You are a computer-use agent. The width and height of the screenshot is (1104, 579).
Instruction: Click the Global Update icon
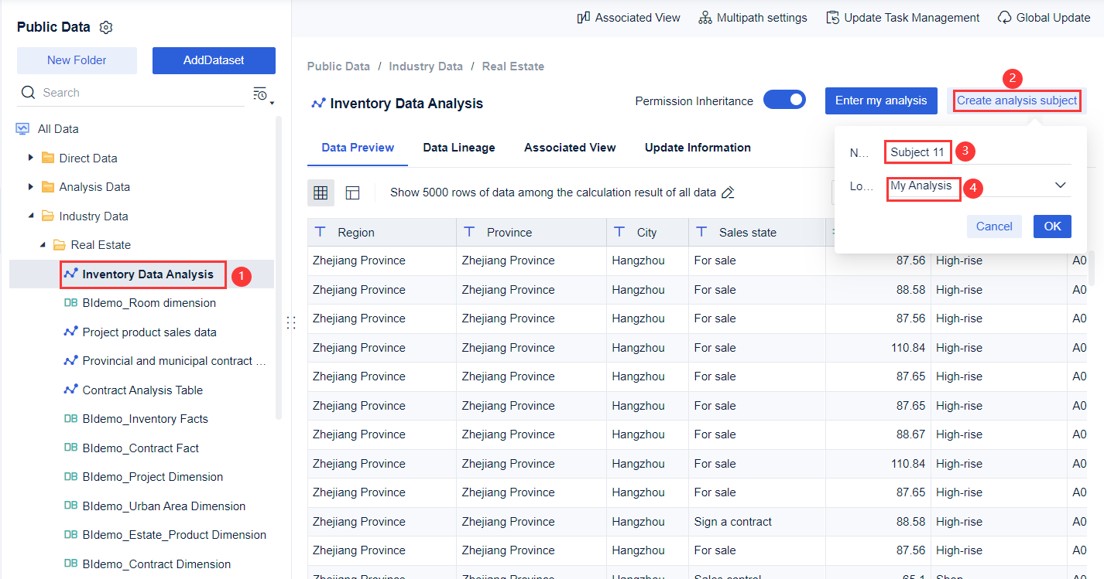click(x=1004, y=16)
